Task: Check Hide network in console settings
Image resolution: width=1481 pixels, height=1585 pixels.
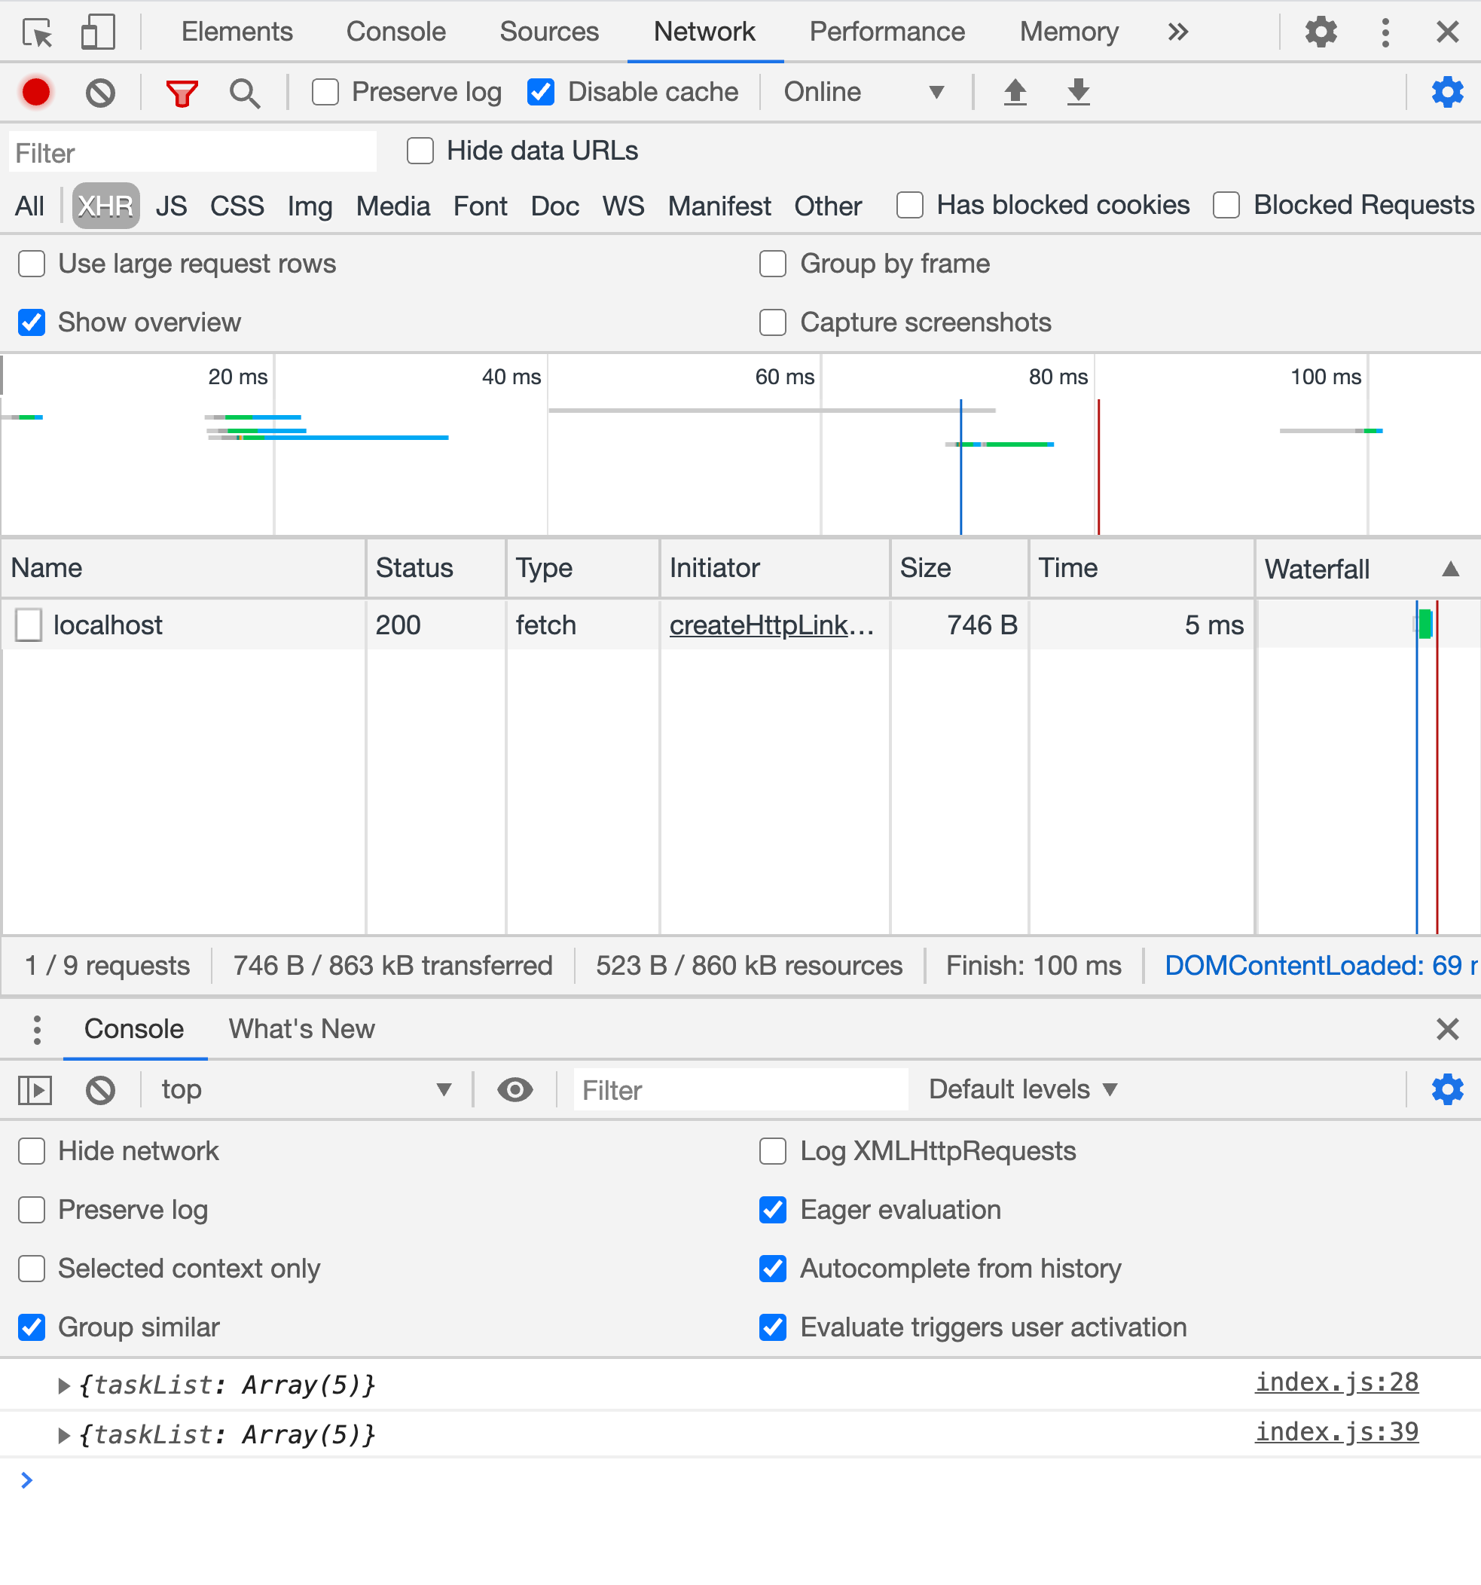Action: tap(31, 1151)
